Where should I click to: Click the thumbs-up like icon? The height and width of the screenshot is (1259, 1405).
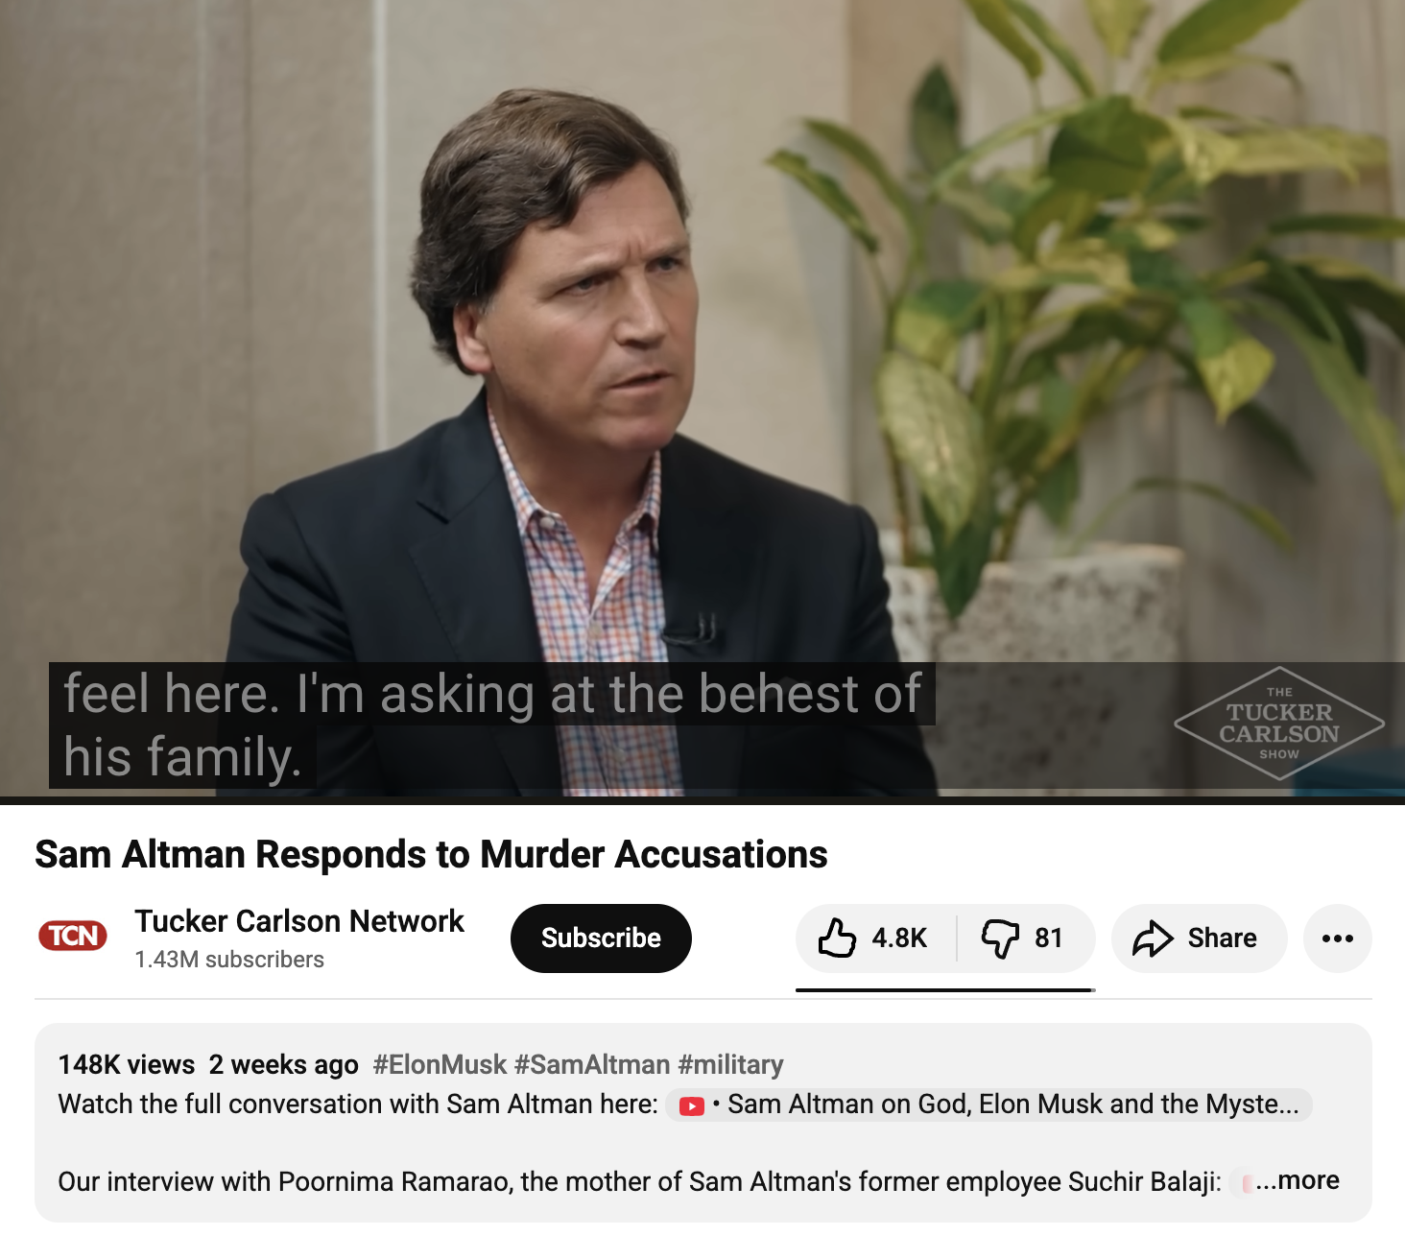[837, 938]
